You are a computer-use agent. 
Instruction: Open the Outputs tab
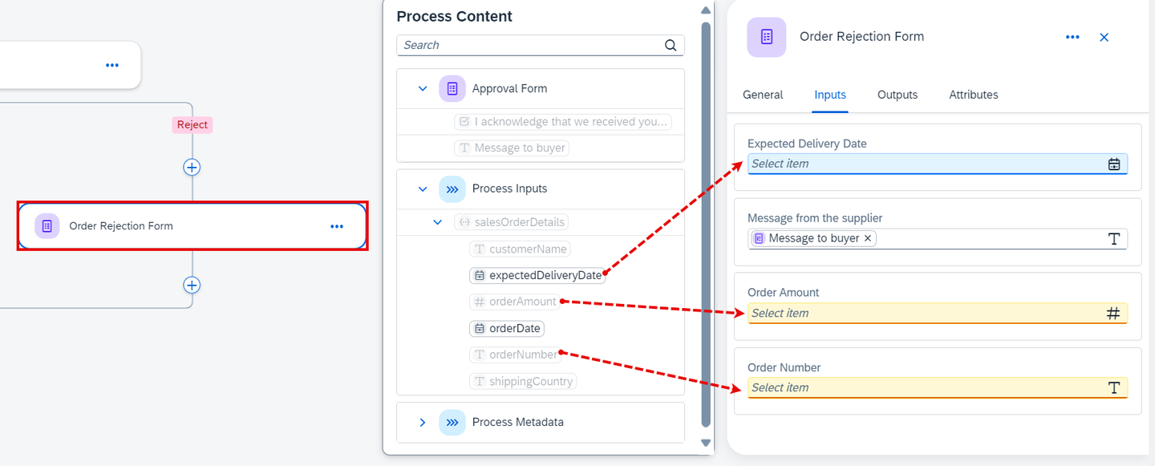898,95
